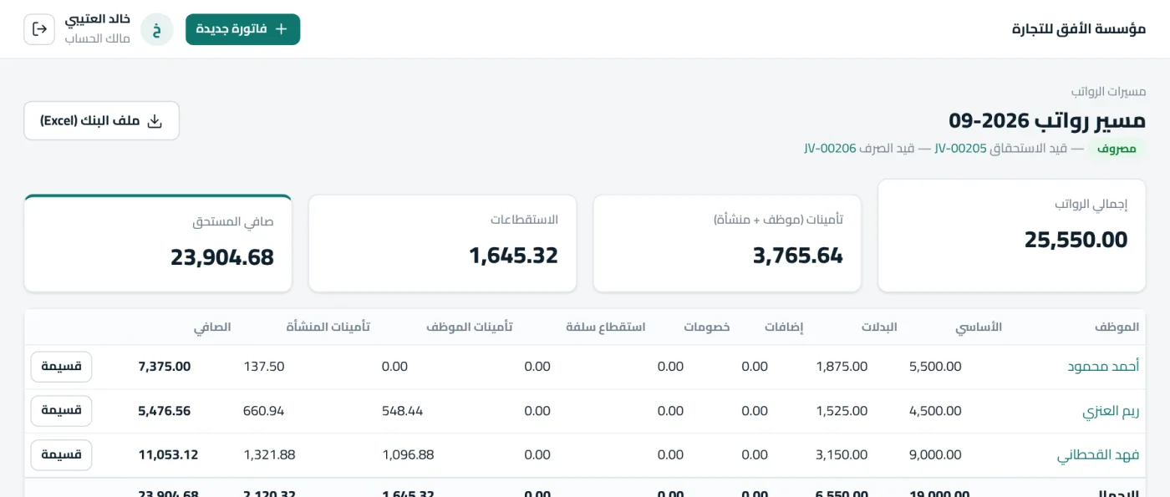
Task: Open قسيمة for أحمد محمود
Action: coord(61,367)
